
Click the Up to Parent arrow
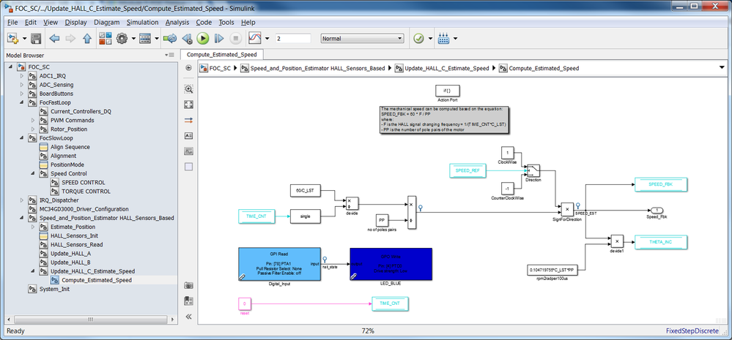[87, 39]
